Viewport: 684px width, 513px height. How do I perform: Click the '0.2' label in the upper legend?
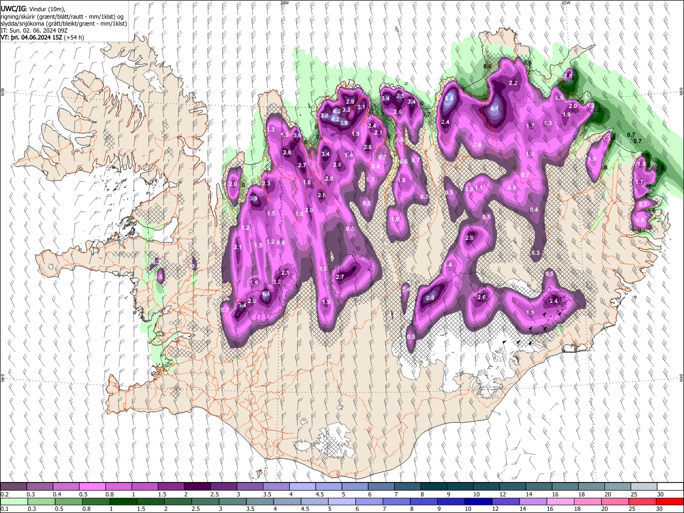click(5, 494)
